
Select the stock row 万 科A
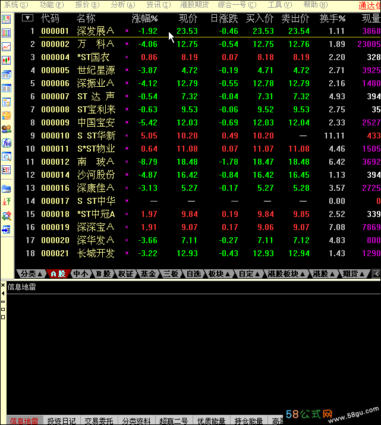click(198, 44)
